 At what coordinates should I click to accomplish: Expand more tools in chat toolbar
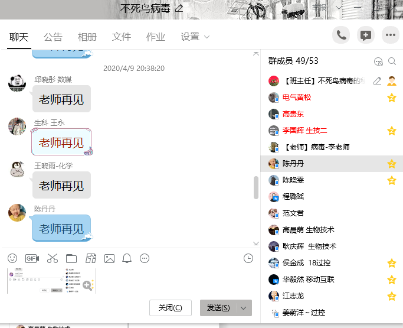[x=145, y=258]
